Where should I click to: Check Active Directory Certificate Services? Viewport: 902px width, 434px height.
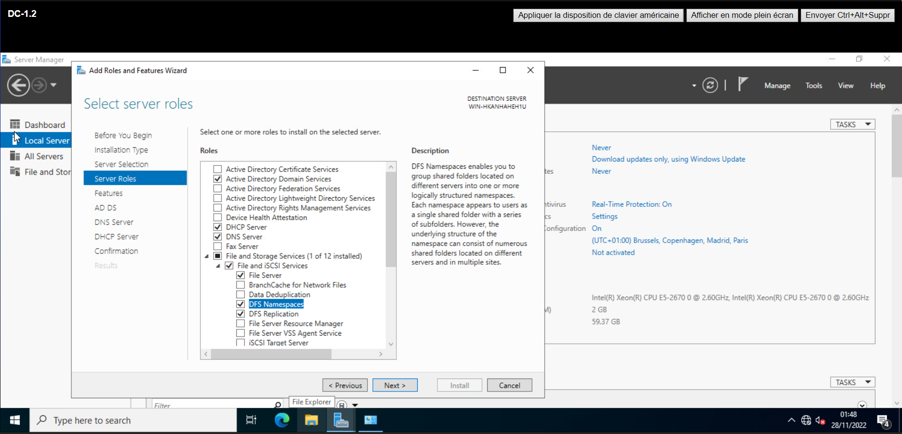tap(218, 169)
